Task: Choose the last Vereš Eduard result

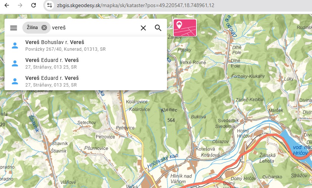Action: (x=52, y=78)
